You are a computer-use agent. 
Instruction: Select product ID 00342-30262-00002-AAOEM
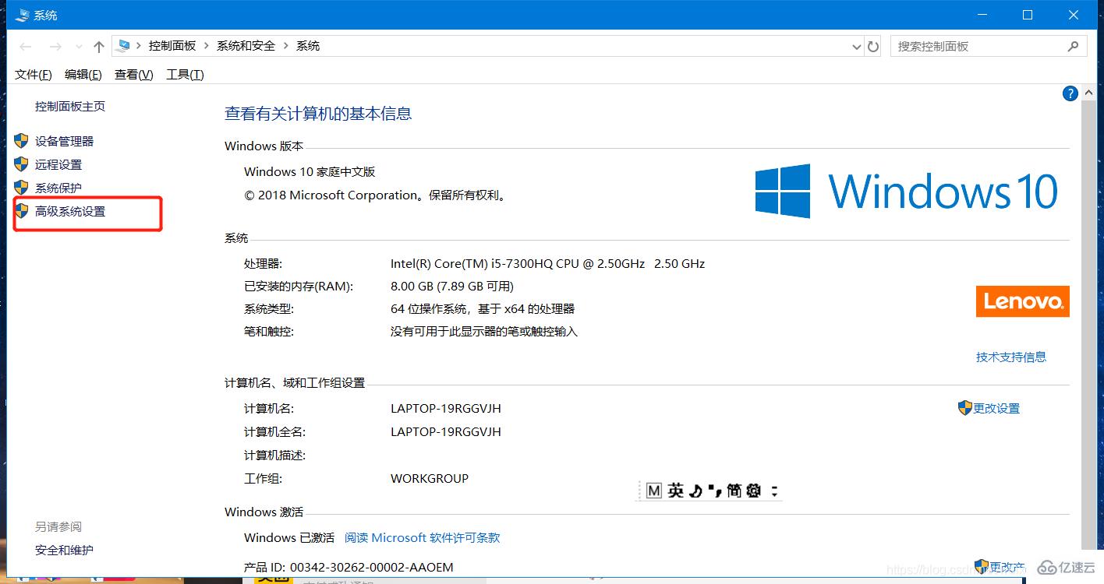[372, 567]
